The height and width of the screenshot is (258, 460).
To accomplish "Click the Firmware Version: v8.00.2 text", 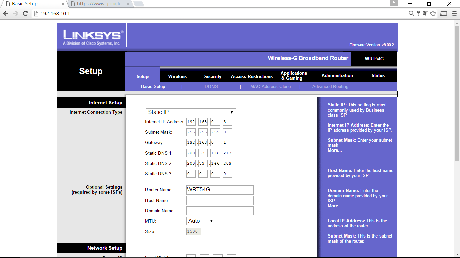I will point(371,45).
